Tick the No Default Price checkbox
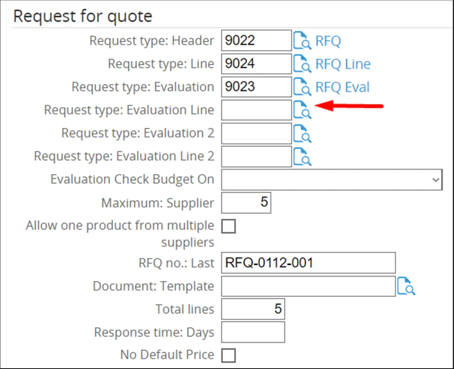This screenshot has width=454, height=369. click(229, 355)
